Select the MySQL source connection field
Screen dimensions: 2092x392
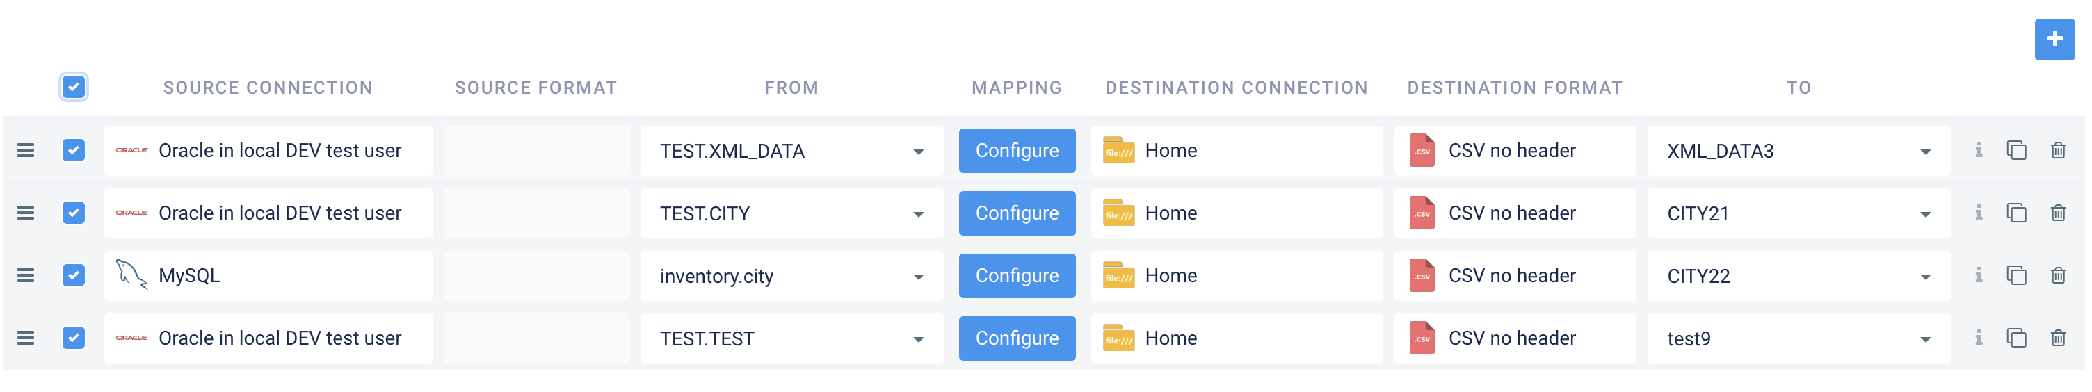click(x=268, y=275)
